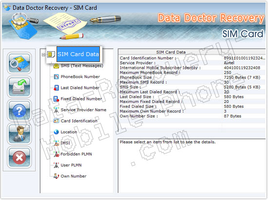The height and width of the screenshot is (200, 268).
Task: Select User PLMN tree item
Action: click(71, 165)
